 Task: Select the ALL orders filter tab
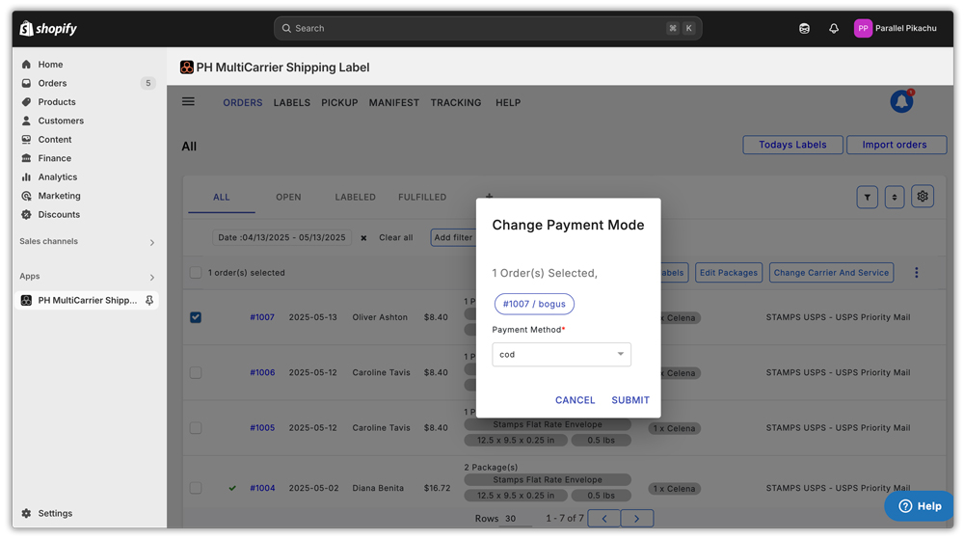pos(222,198)
